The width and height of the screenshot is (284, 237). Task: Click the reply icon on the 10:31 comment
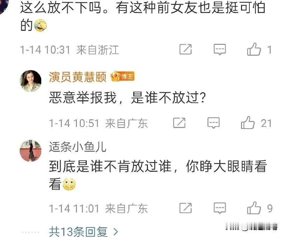pyautogui.click(x=220, y=49)
